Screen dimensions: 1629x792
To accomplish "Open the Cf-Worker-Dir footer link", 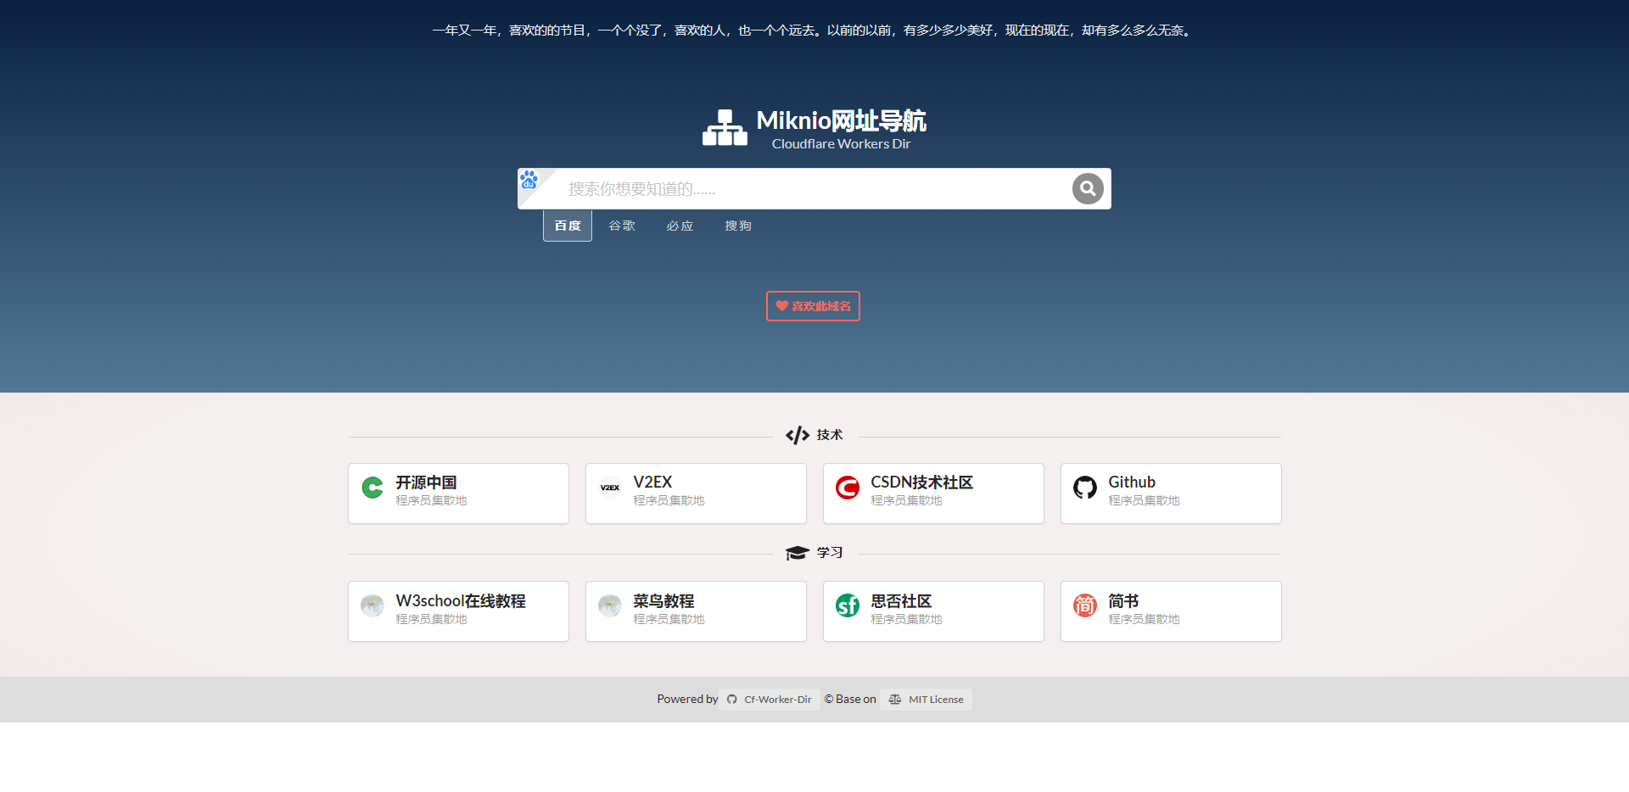I will (775, 699).
